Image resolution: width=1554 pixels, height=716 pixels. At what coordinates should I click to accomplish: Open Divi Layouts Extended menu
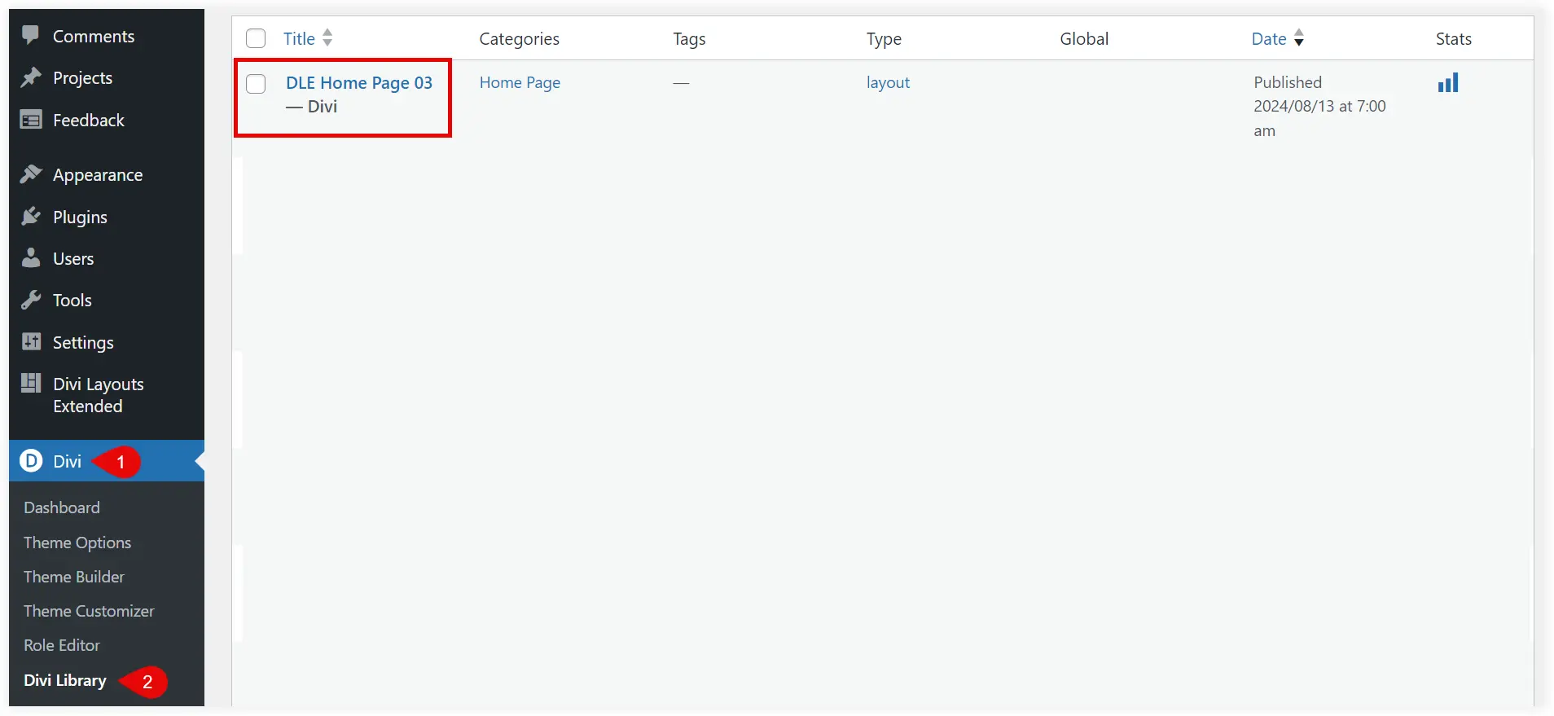99,395
